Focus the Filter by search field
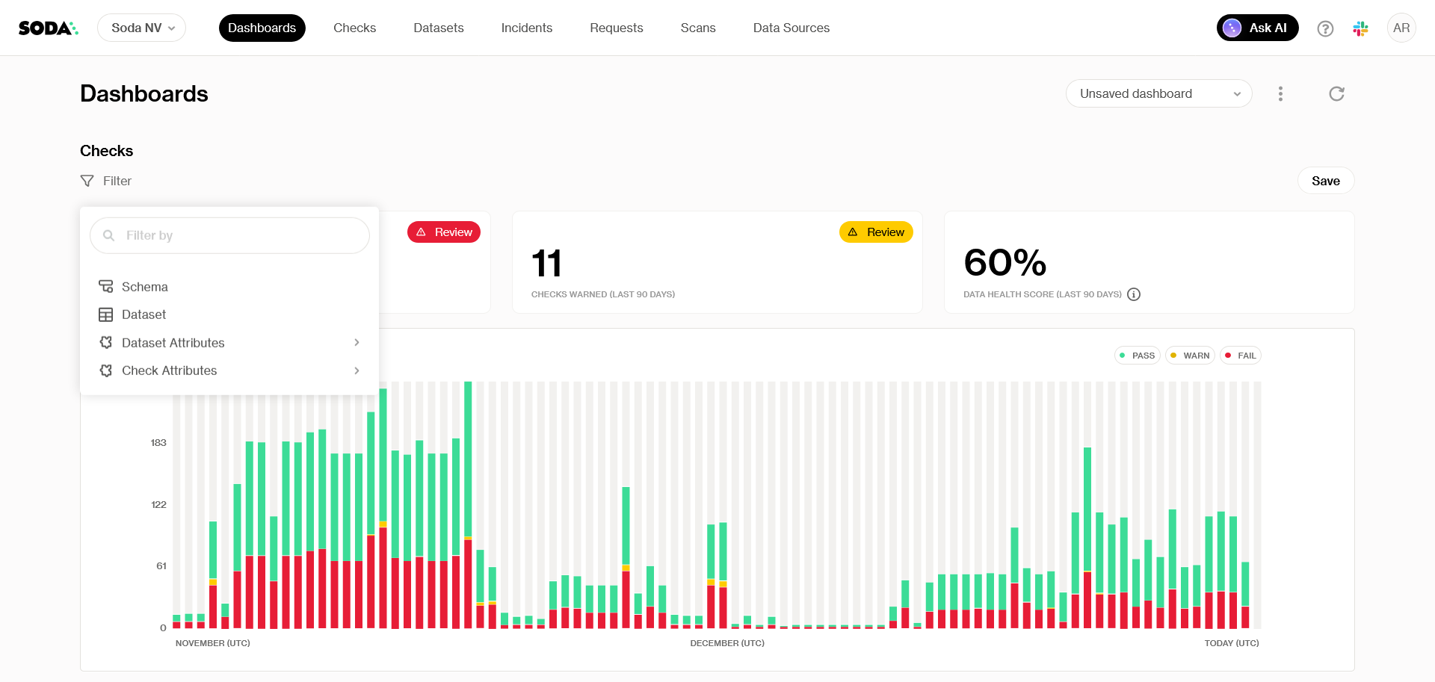This screenshot has height=682, width=1435. coord(239,236)
